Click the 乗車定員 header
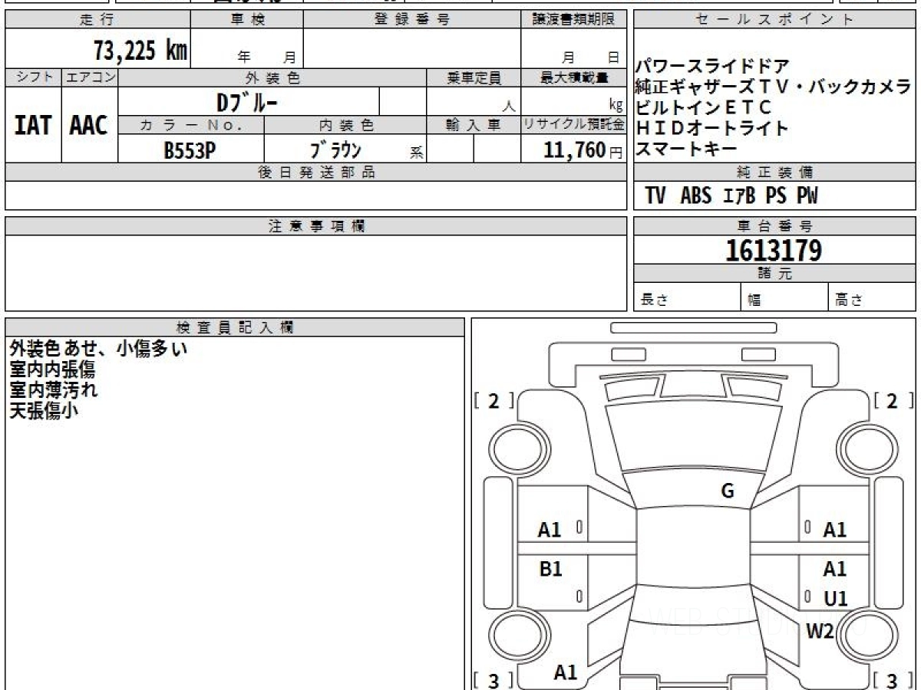Viewport: 921px width, 690px height. 474,77
